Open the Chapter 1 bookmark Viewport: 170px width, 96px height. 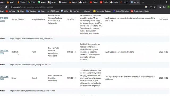(x=86, y=11)
